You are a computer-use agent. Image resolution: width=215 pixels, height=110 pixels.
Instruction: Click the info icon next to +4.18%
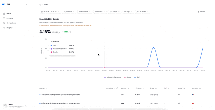[70, 32]
